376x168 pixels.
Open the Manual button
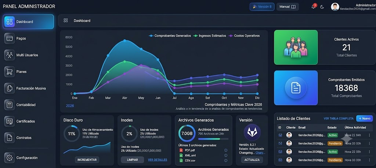288,7
